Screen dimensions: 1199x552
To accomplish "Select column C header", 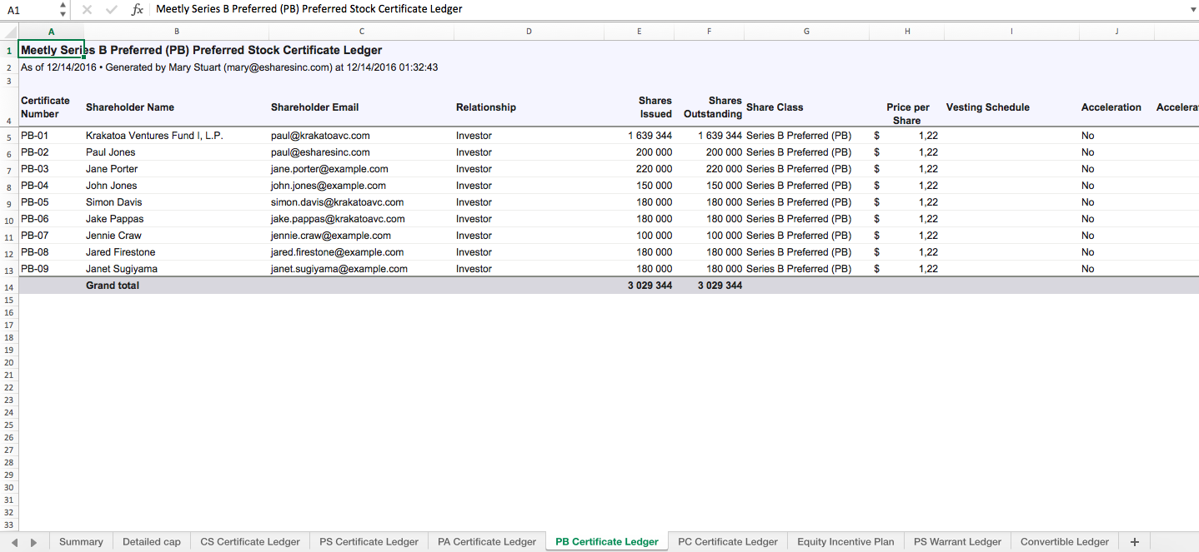I will coord(361,31).
